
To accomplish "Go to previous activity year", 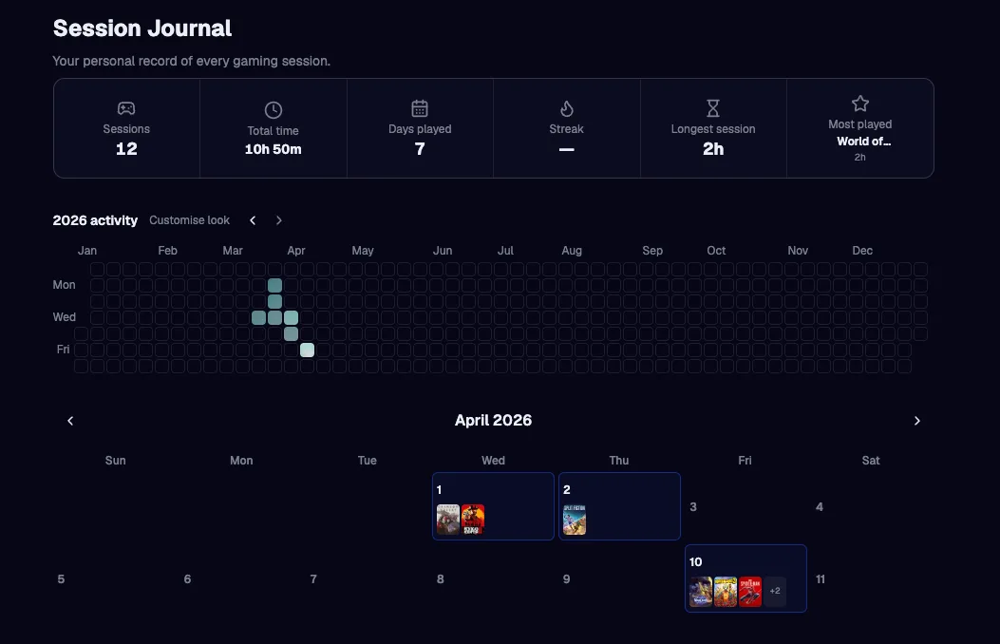I will click(x=253, y=220).
